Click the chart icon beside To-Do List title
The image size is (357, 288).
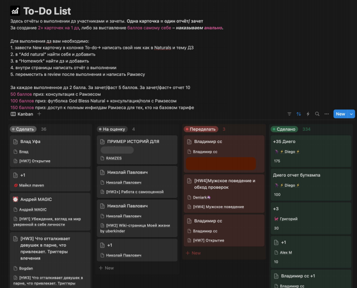(15, 11)
